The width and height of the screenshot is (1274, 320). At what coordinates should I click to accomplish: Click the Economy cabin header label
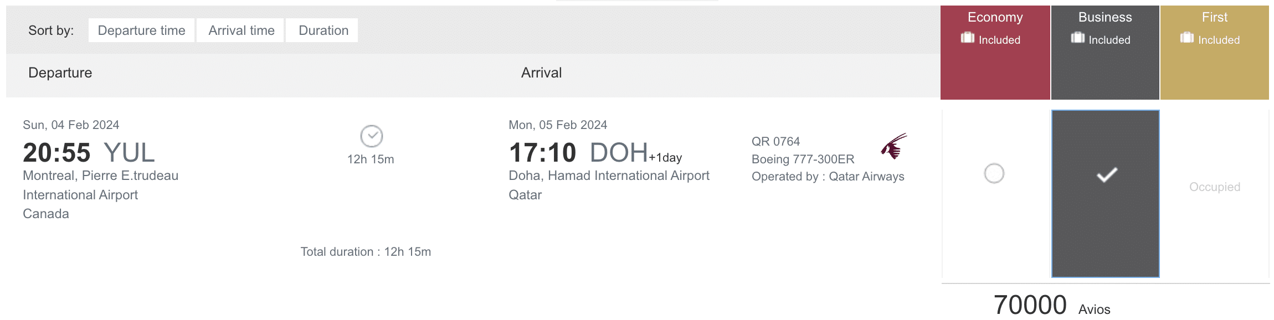tap(995, 17)
